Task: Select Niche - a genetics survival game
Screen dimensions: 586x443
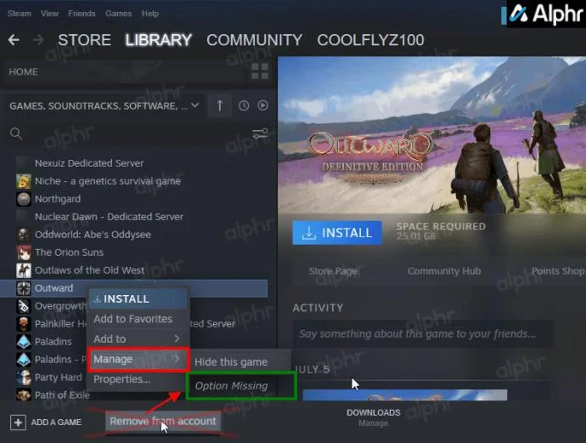Action: coord(108,181)
